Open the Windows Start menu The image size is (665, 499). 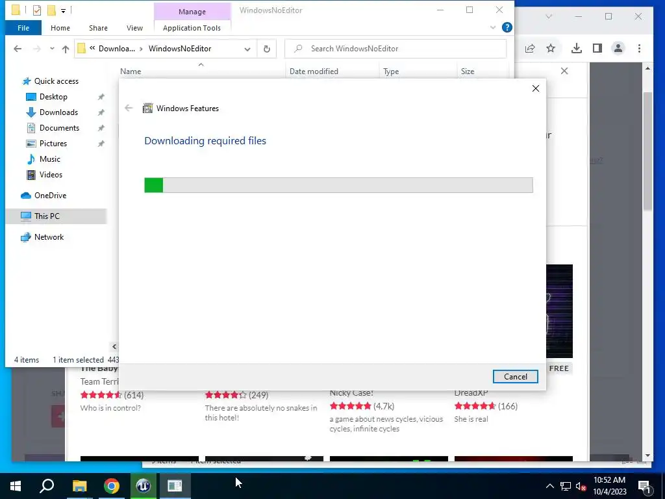coord(16,486)
